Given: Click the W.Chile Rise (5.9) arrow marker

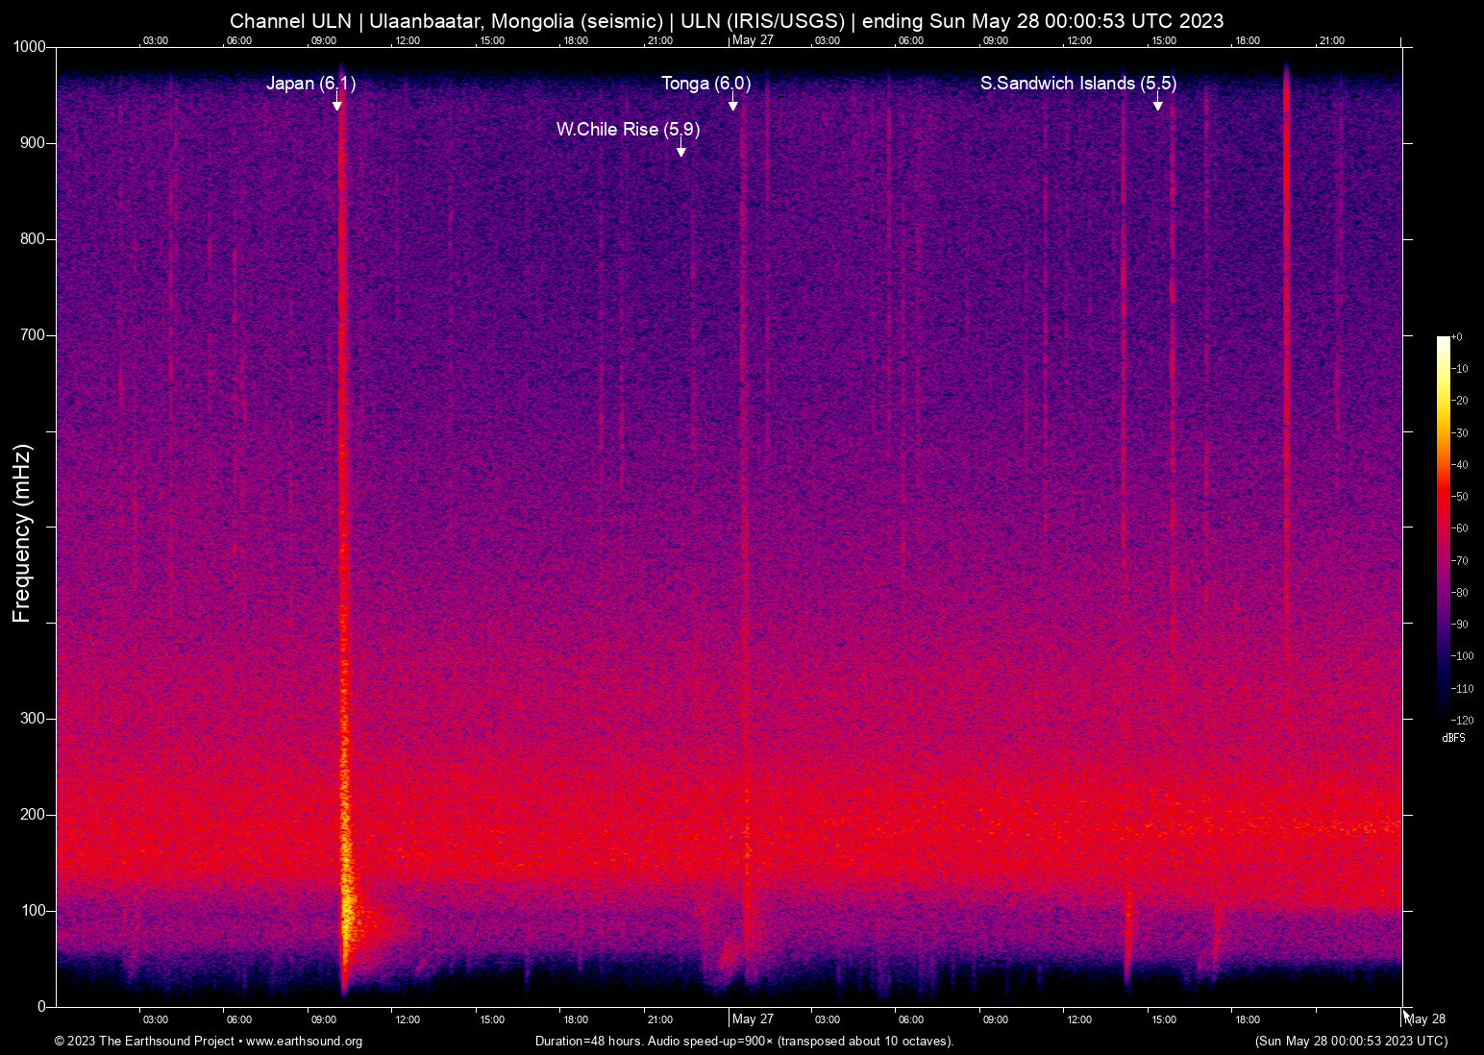Looking at the screenshot, I should coord(681,149).
